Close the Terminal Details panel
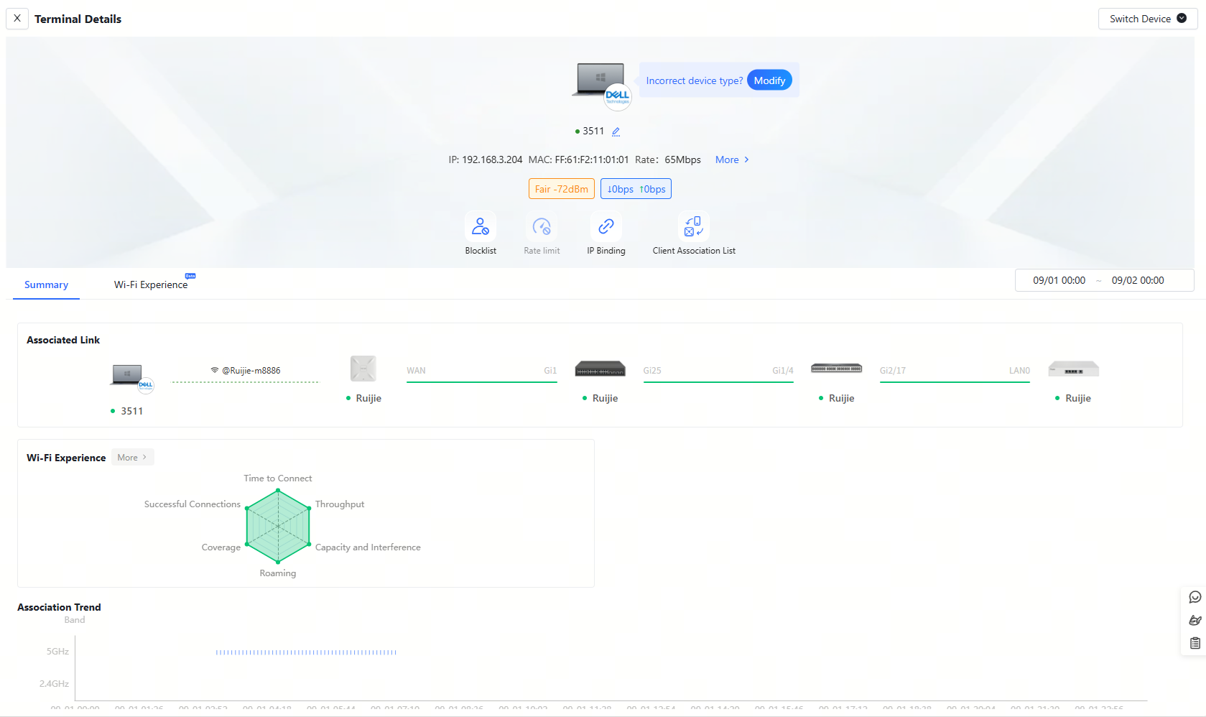Screen dimensions: 1206x717 tap(17, 19)
